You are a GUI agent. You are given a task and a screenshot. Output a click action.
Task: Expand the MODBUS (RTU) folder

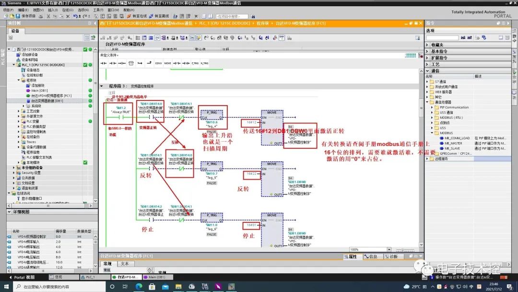click(x=432, y=118)
